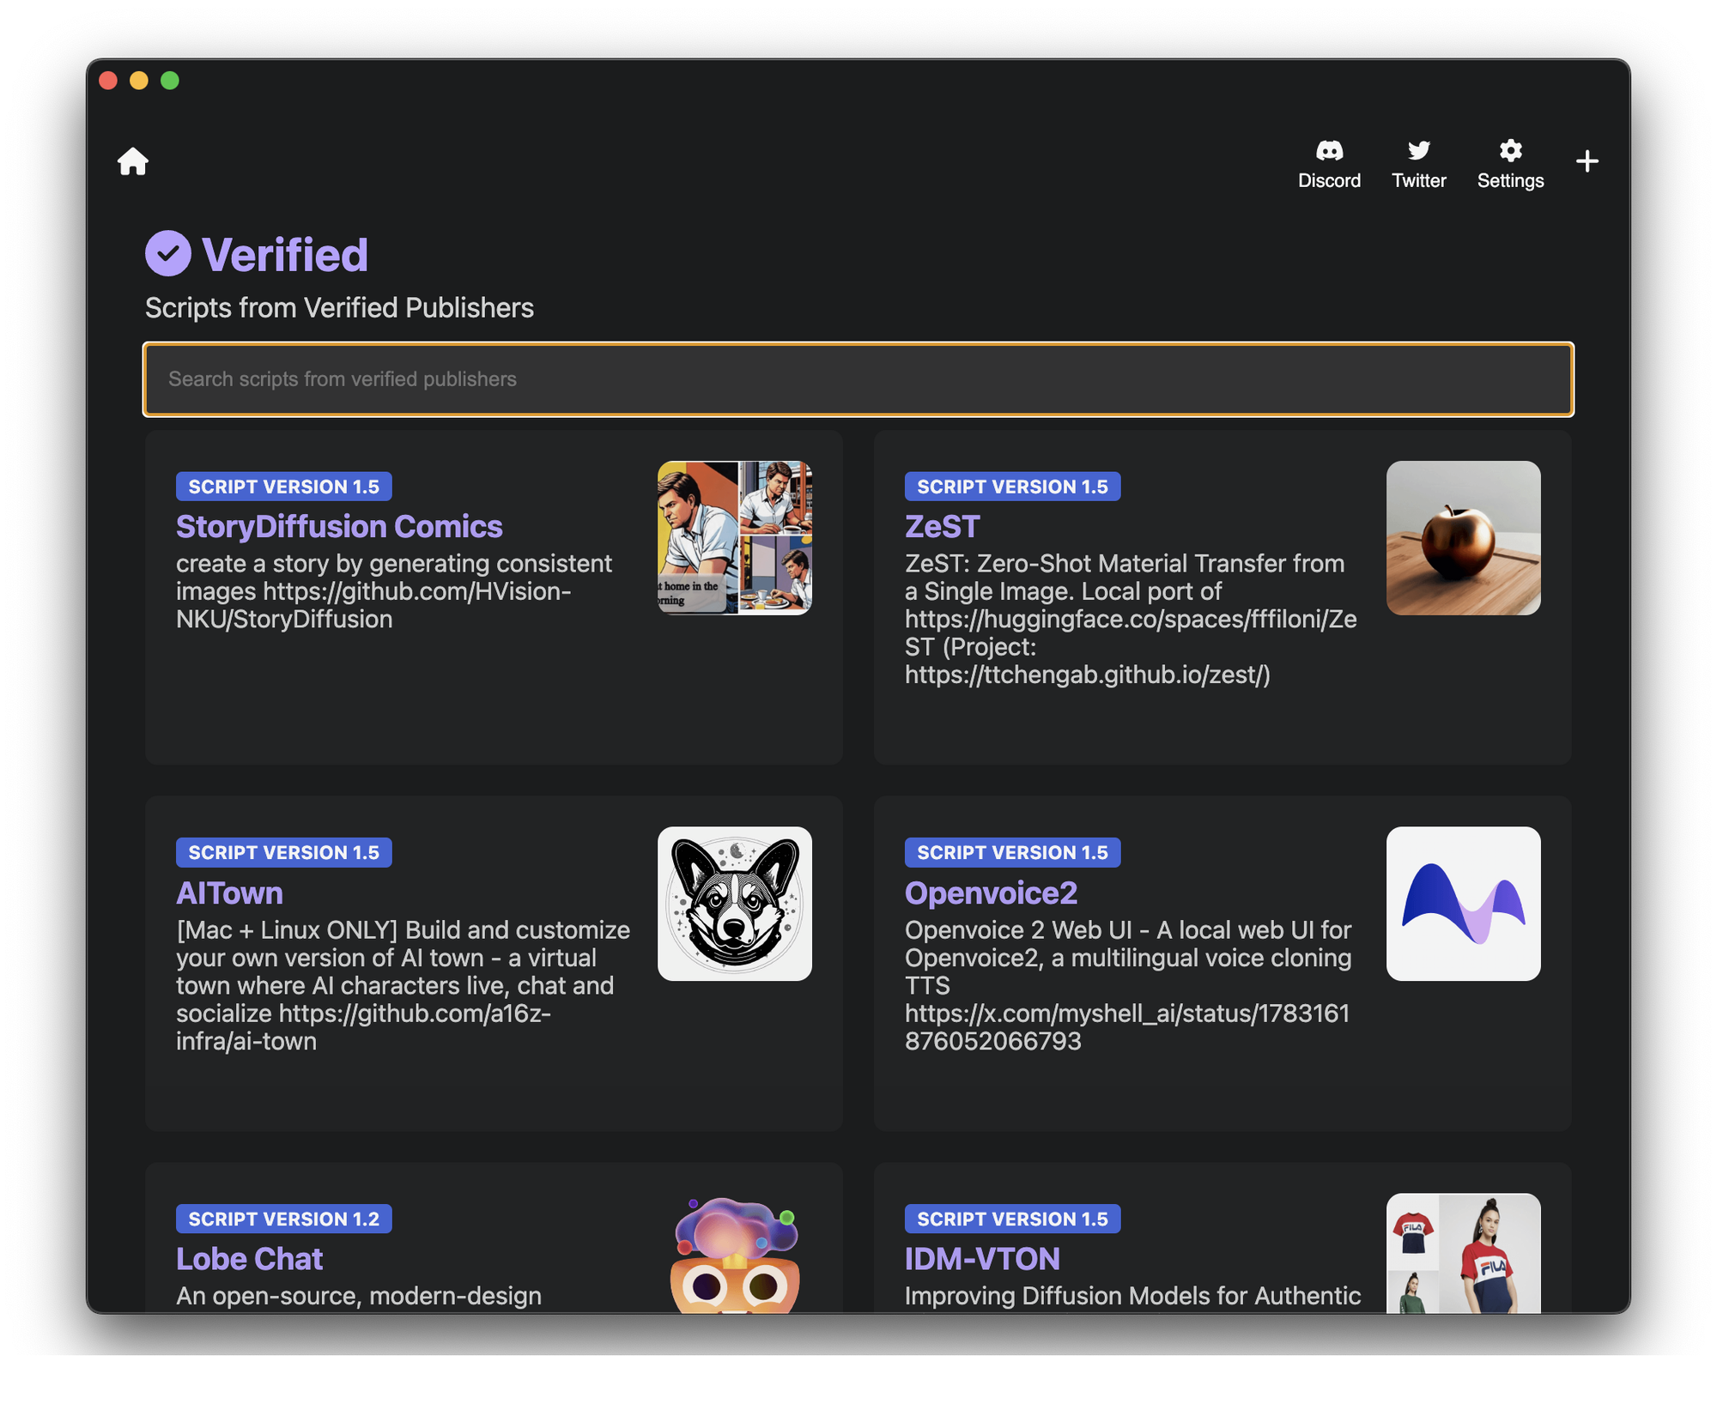Screen dimensions: 1717x1428
Task: Click the Lobe Chat mascot icon
Action: [x=735, y=1253]
